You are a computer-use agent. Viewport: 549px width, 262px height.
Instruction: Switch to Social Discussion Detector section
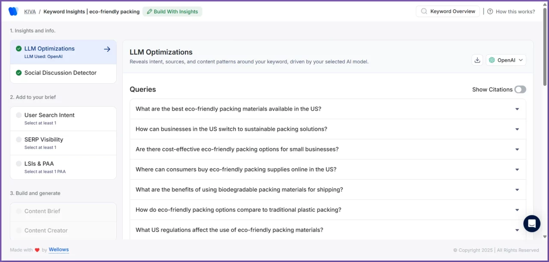click(x=60, y=73)
